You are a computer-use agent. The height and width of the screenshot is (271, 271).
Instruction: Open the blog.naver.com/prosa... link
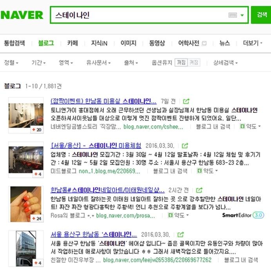125,215
